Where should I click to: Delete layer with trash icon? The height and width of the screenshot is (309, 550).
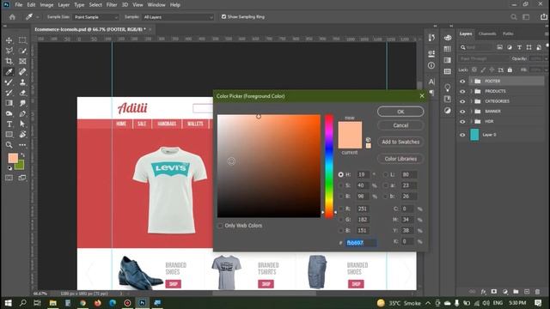tap(537, 292)
